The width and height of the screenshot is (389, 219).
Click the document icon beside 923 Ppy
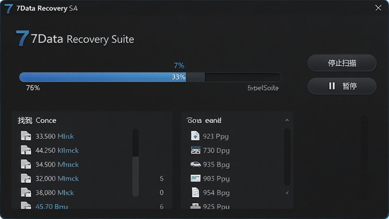click(195, 136)
